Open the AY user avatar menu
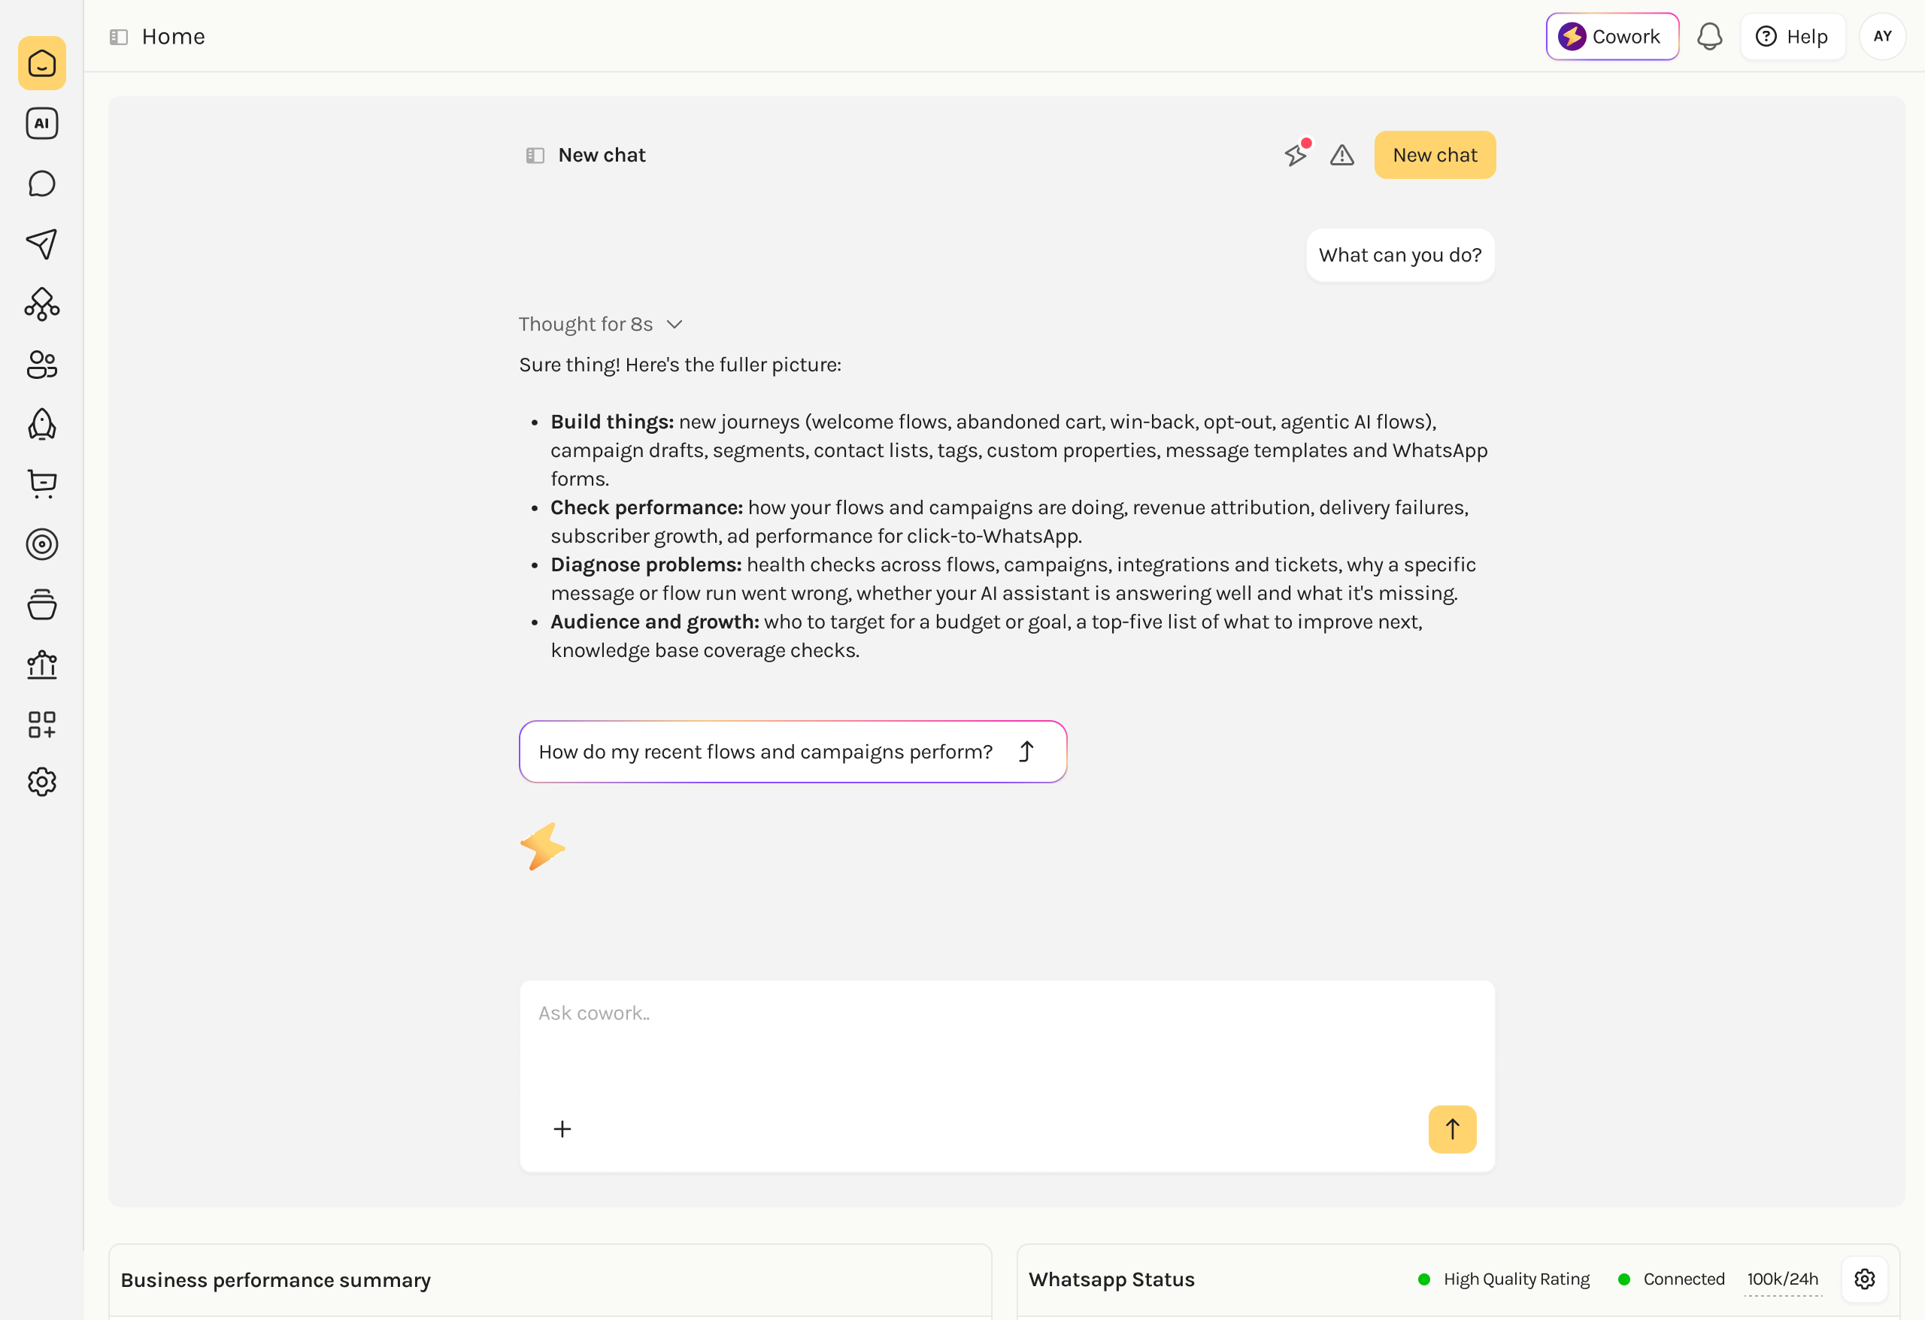Viewport: 1925px width, 1320px height. point(1882,36)
